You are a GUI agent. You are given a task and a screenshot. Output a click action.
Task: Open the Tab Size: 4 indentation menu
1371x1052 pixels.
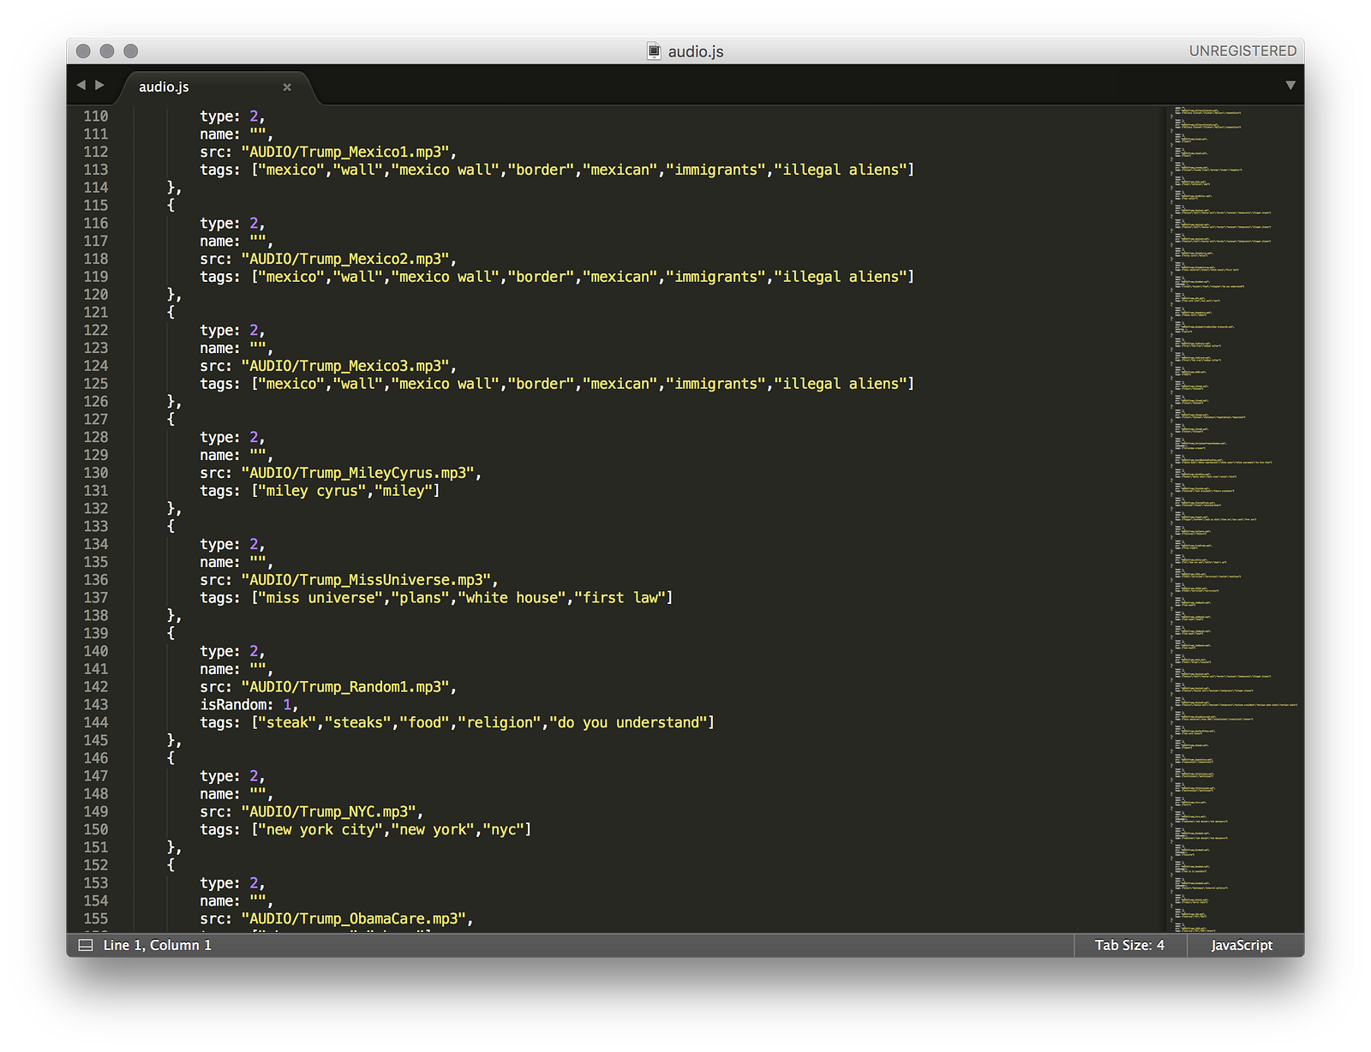tap(1129, 945)
